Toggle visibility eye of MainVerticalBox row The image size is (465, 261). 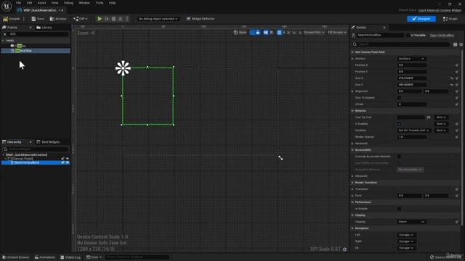point(68,162)
